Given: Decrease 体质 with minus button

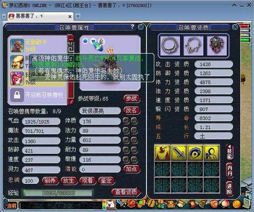Looking at the screenshot, I should (x=134, y=121).
